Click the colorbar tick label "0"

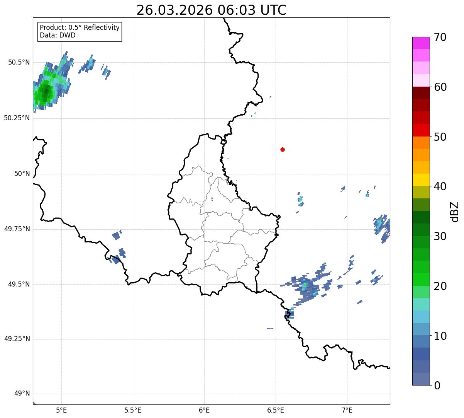tap(437, 386)
